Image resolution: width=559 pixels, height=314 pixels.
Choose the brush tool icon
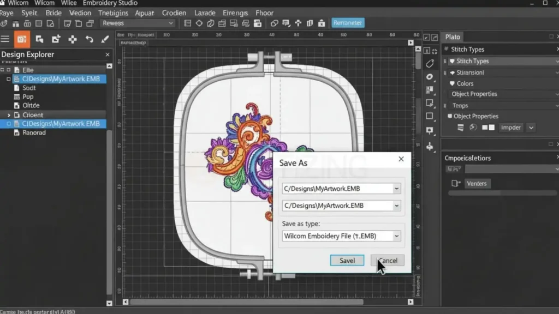(x=105, y=39)
